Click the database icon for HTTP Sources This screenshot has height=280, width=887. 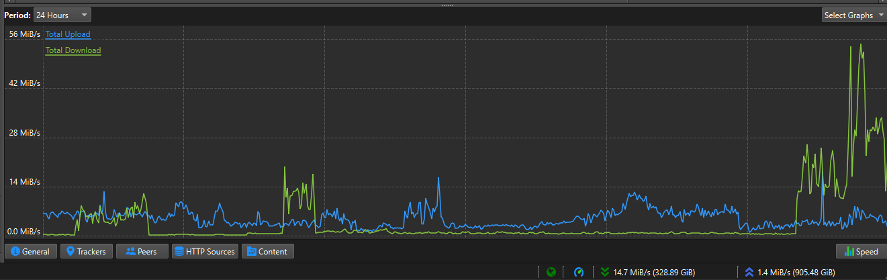pos(179,252)
